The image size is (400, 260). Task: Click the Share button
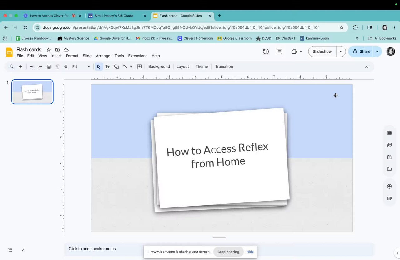click(x=361, y=52)
